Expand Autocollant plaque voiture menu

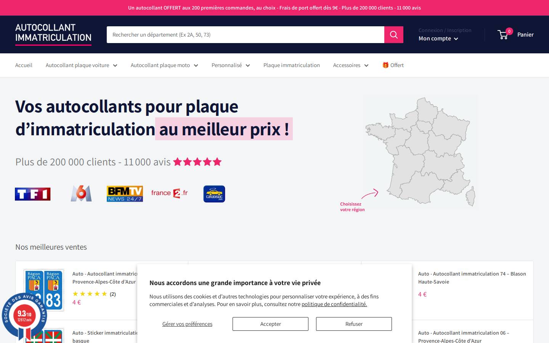tap(82, 65)
